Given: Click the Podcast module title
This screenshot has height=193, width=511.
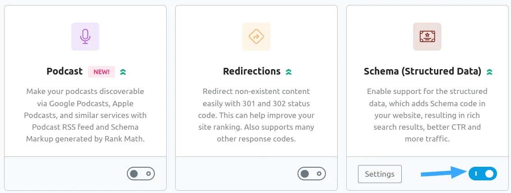Looking at the screenshot, I should pyautogui.click(x=65, y=71).
